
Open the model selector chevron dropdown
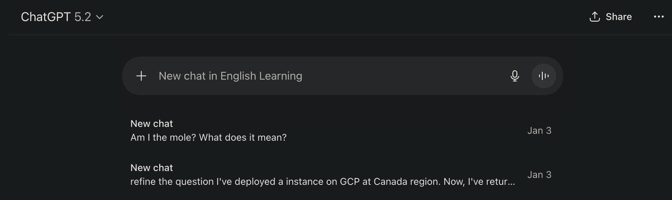100,17
